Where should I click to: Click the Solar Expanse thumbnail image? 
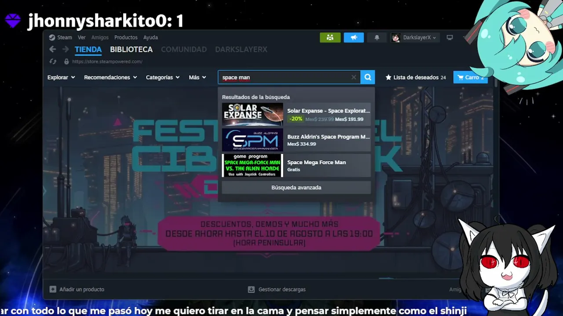tap(252, 115)
